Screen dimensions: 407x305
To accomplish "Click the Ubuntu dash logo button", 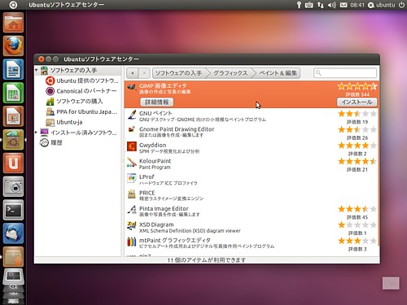I will [13, 5].
